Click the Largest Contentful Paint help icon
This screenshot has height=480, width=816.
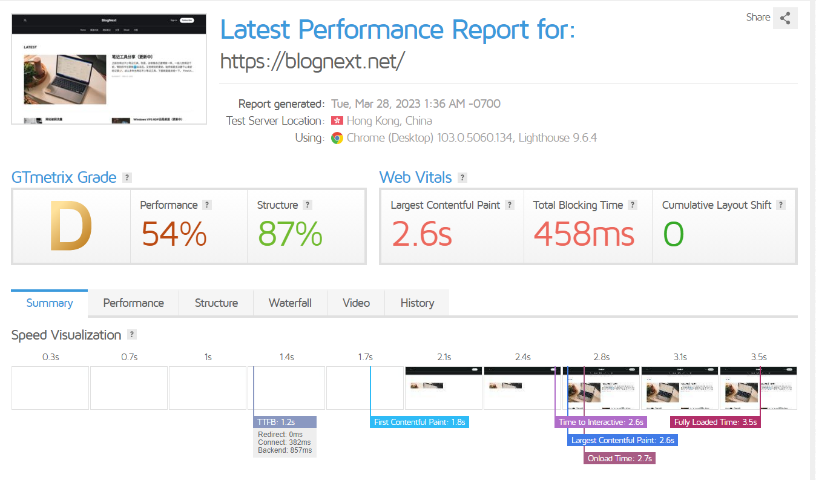coord(510,205)
